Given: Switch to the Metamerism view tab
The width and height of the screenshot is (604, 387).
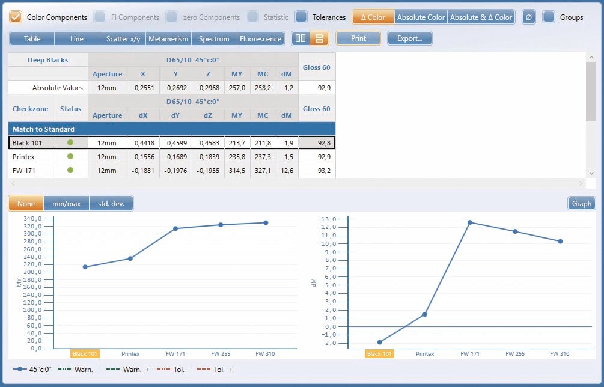Looking at the screenshot, I should tap(168, 39).
